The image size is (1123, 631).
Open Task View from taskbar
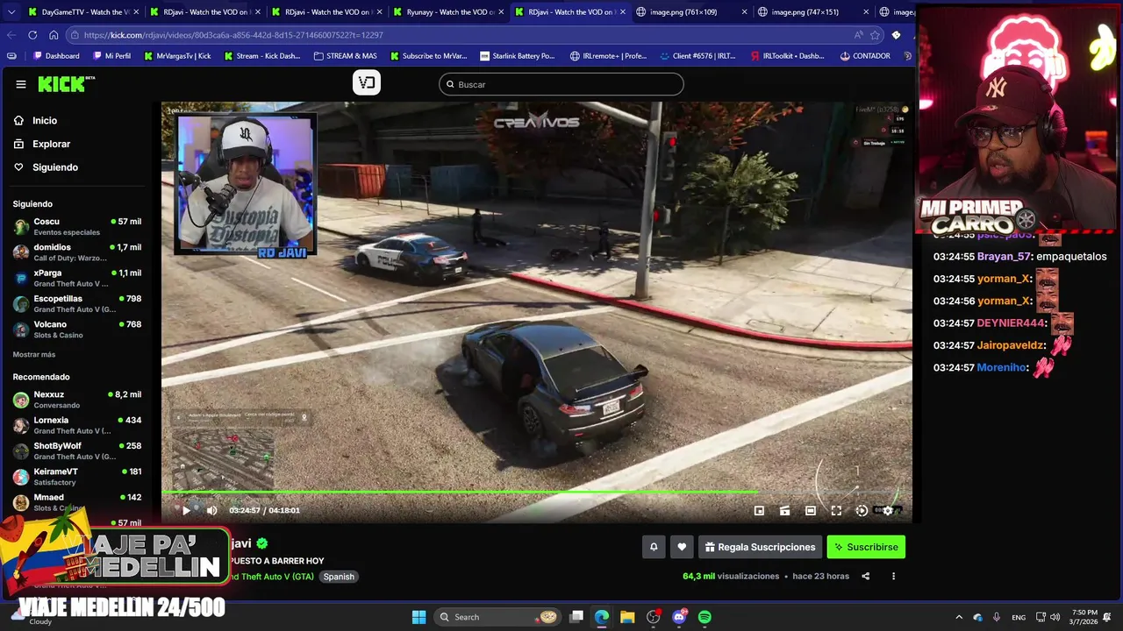tap(576, 617)
